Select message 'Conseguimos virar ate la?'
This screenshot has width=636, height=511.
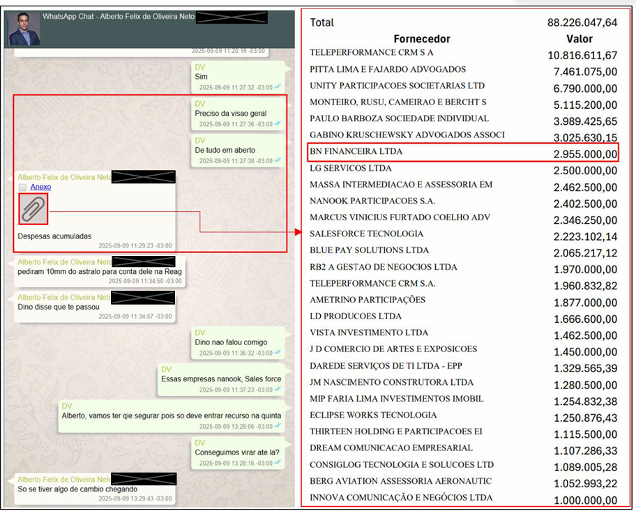pos(237,452)
